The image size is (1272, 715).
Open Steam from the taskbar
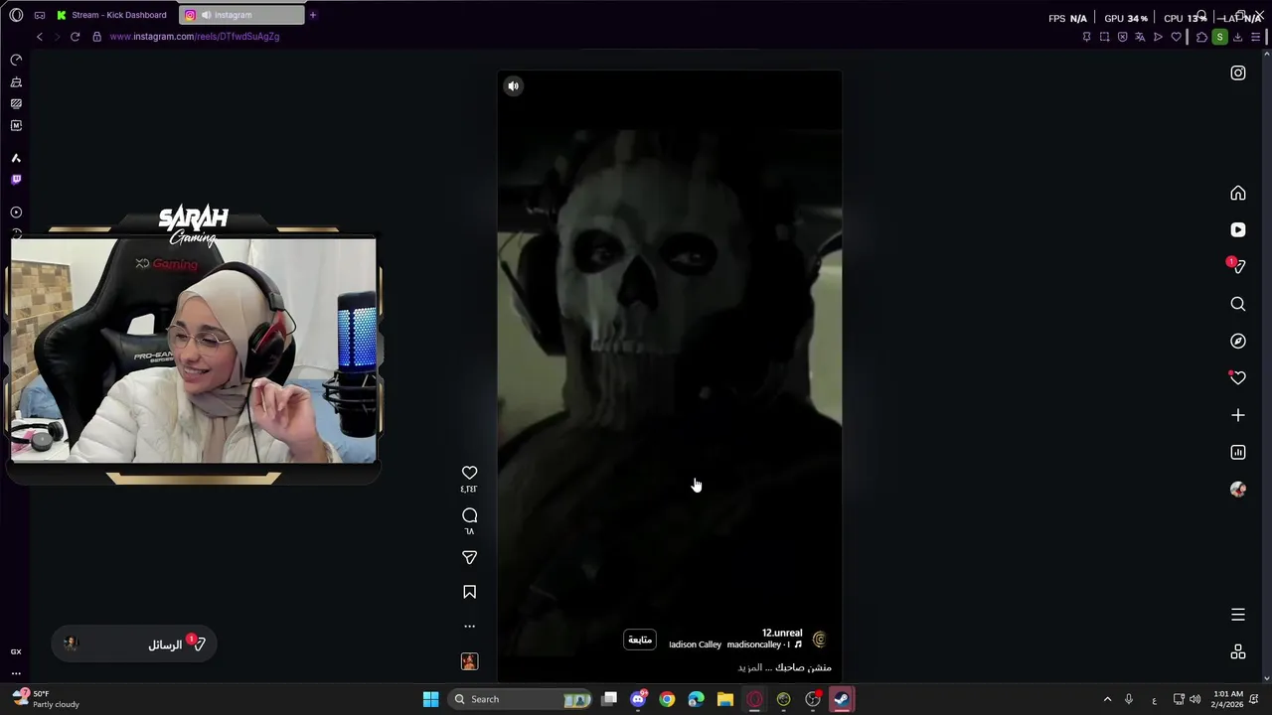pyautogui.click(x=842, y=699)
